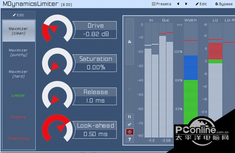This screenshot has height=153, width=235.
Task: Click the Look-ahead value 0.50 ms
Action: click(x=95, y=134)
